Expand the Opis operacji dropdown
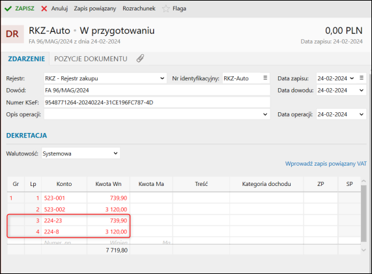 click(x=265, y=114)
